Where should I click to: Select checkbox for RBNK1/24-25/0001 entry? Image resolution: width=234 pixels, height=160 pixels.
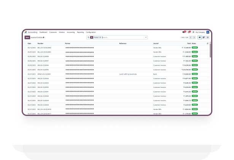tap(26, 74)
